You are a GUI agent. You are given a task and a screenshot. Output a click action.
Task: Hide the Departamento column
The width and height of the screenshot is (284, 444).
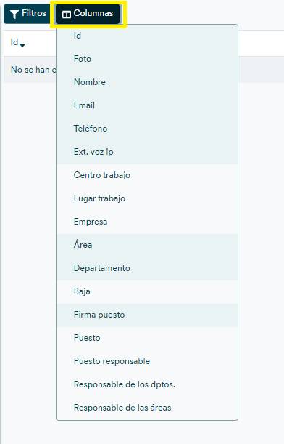point(147,268)
